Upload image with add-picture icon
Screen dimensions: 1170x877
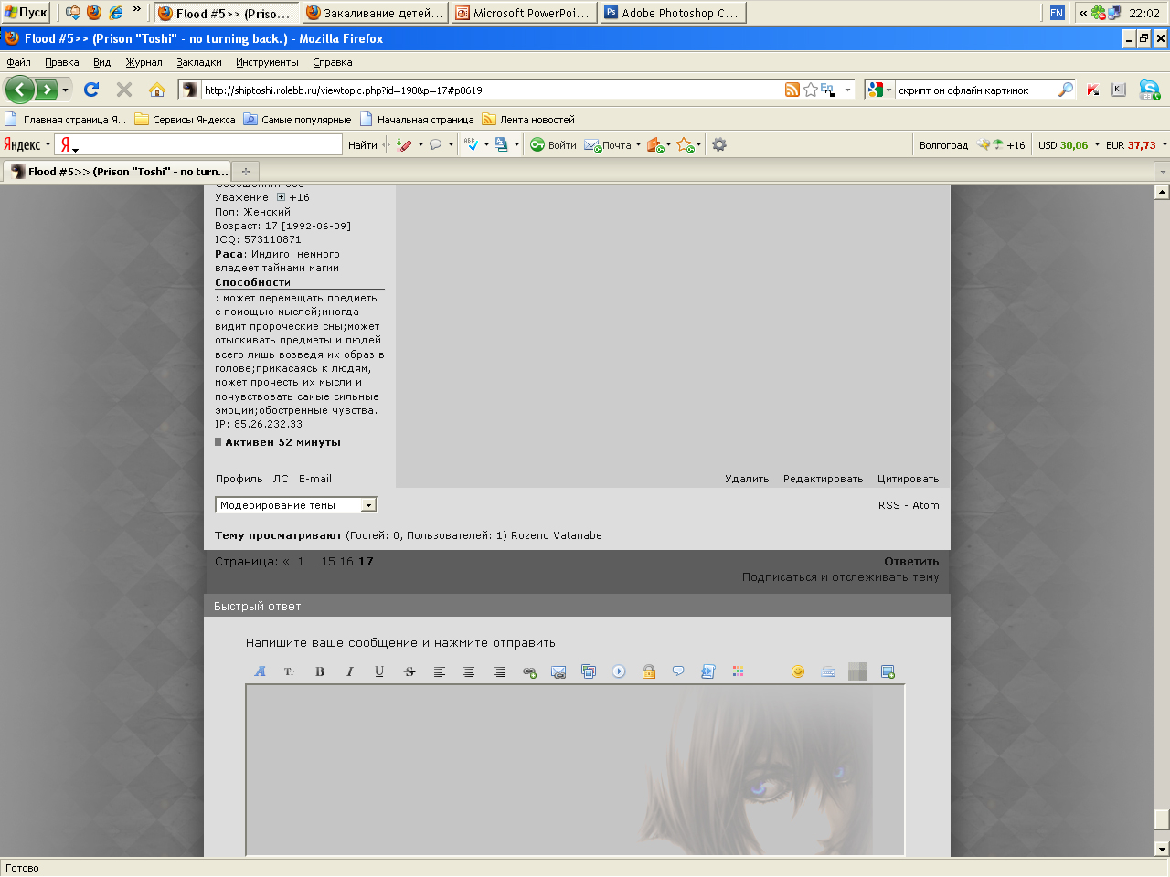[888, 671]
